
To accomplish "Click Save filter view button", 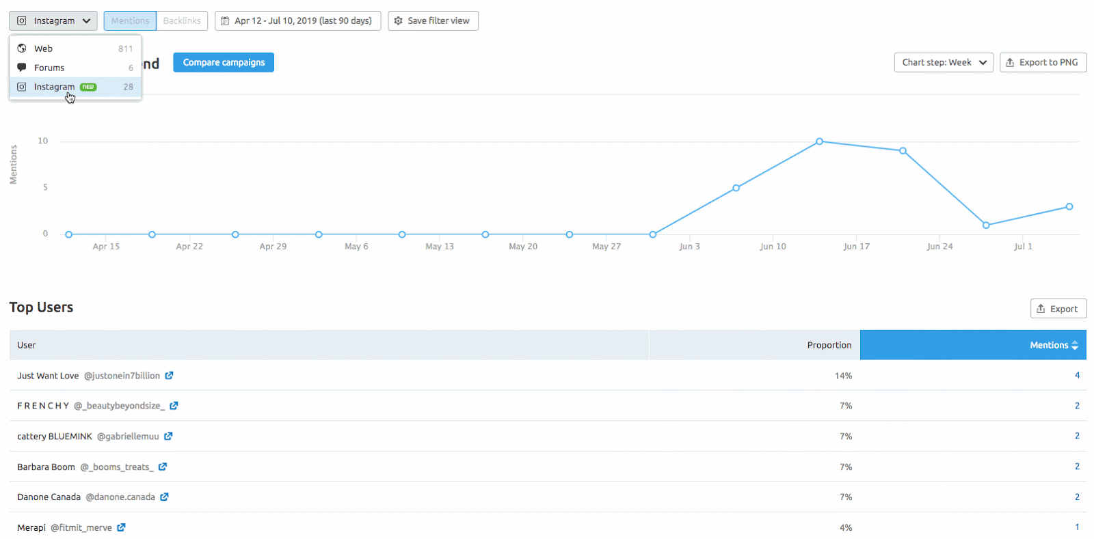I will 433,21.
